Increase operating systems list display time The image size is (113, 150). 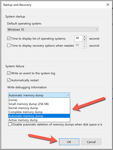pos(85,37)
